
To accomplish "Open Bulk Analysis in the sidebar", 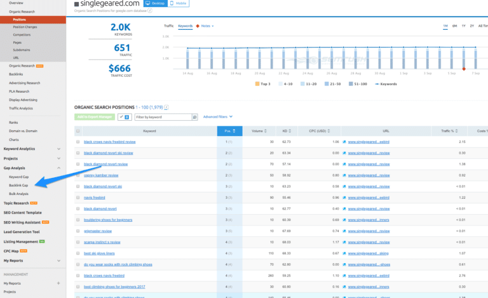I will point(18,194).
